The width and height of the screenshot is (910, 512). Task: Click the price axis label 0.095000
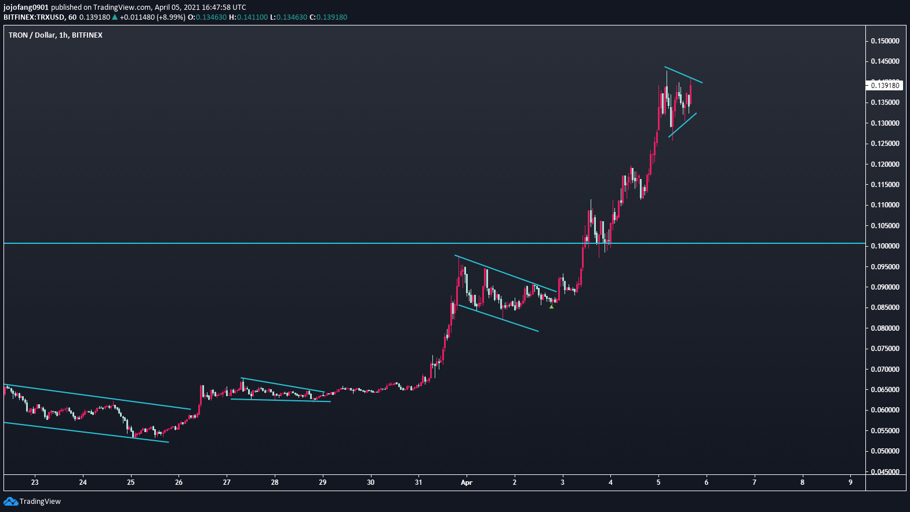click(885, 267)
